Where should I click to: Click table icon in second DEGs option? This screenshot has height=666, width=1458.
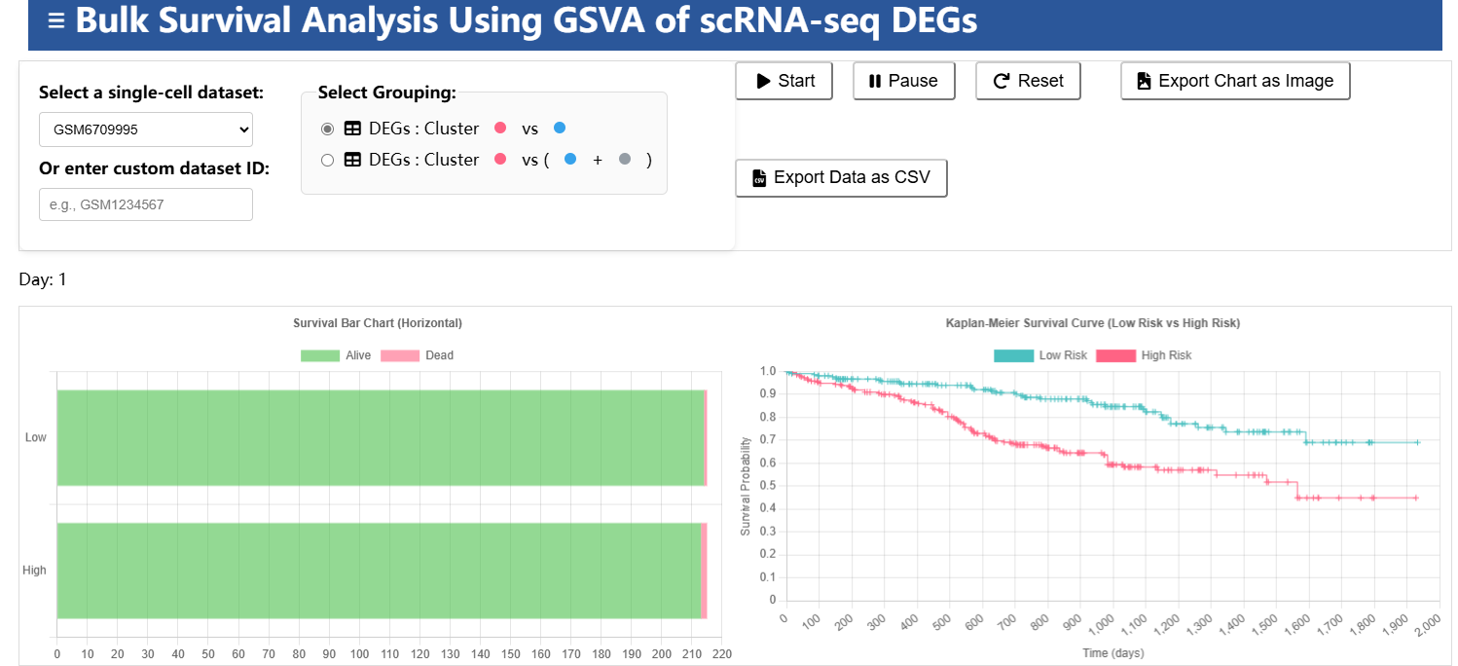tap(353, 160)
